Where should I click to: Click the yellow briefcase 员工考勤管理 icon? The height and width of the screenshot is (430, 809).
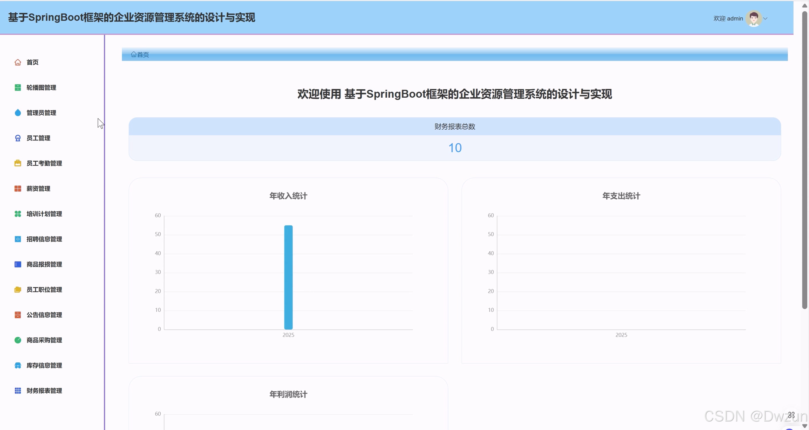(x=18, y=163)
